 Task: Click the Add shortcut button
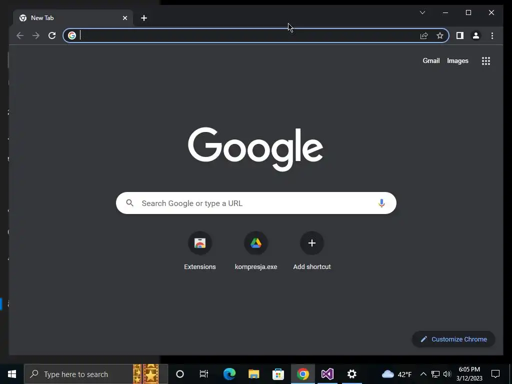point(312,250)
